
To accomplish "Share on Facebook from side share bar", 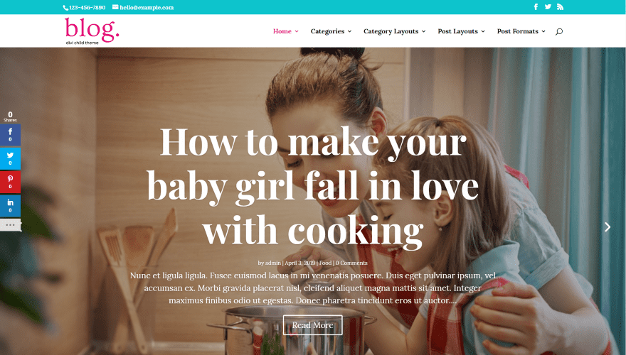I will (10, 135).
